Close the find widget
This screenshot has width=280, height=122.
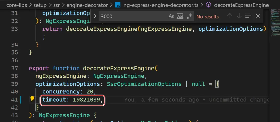[x=258, y=16]
